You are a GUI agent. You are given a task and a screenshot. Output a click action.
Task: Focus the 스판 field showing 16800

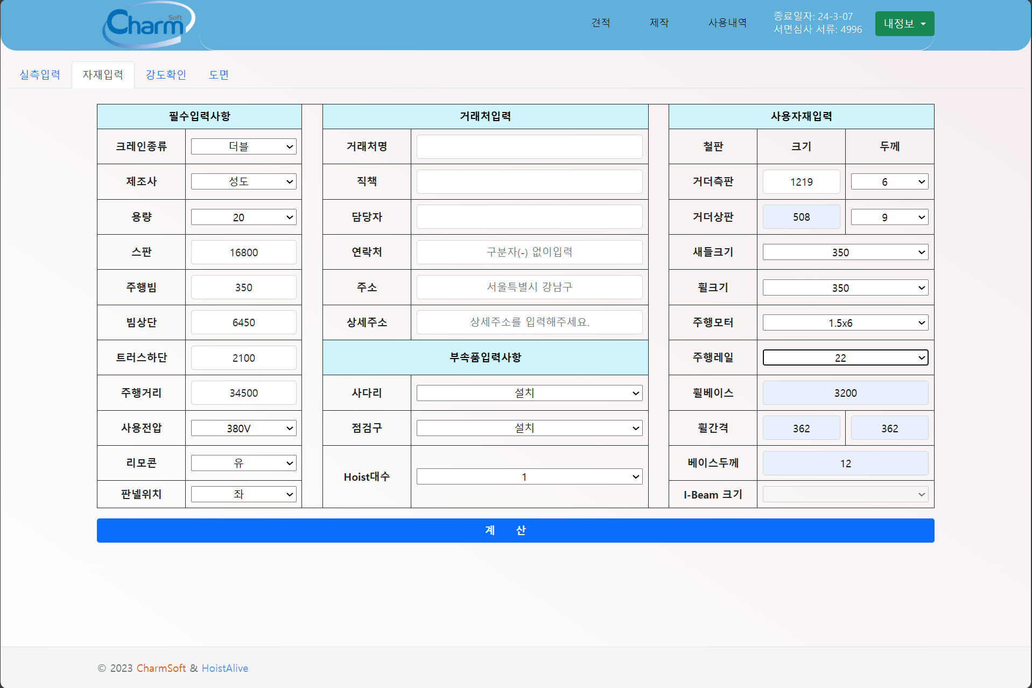pos(243,252)
